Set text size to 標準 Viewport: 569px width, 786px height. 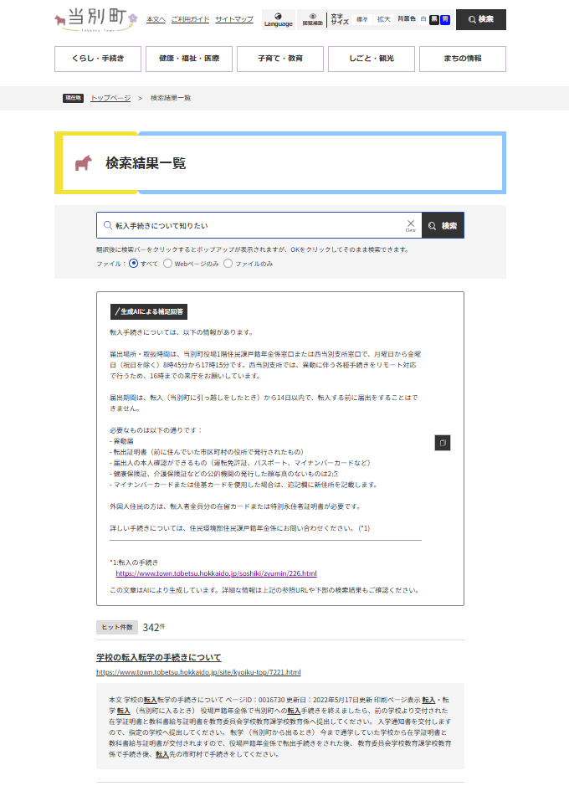[362, 19]
